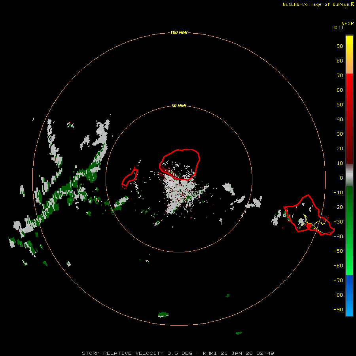Click the 90 value on the color scale
This screenshot has height=356, width=356.
pyautogui.click(x=340, y=46)
